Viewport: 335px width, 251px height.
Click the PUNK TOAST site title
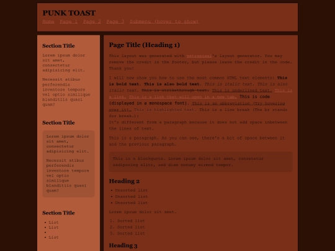[69, 13]
